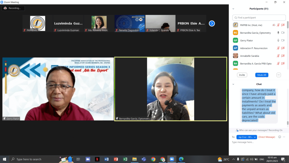Click the Mute All button
This screenshot has height=163, width=289.
point(262,75)
